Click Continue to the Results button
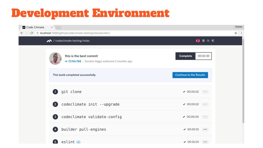This screenshot has height=148, width=263. coord(190,75)
